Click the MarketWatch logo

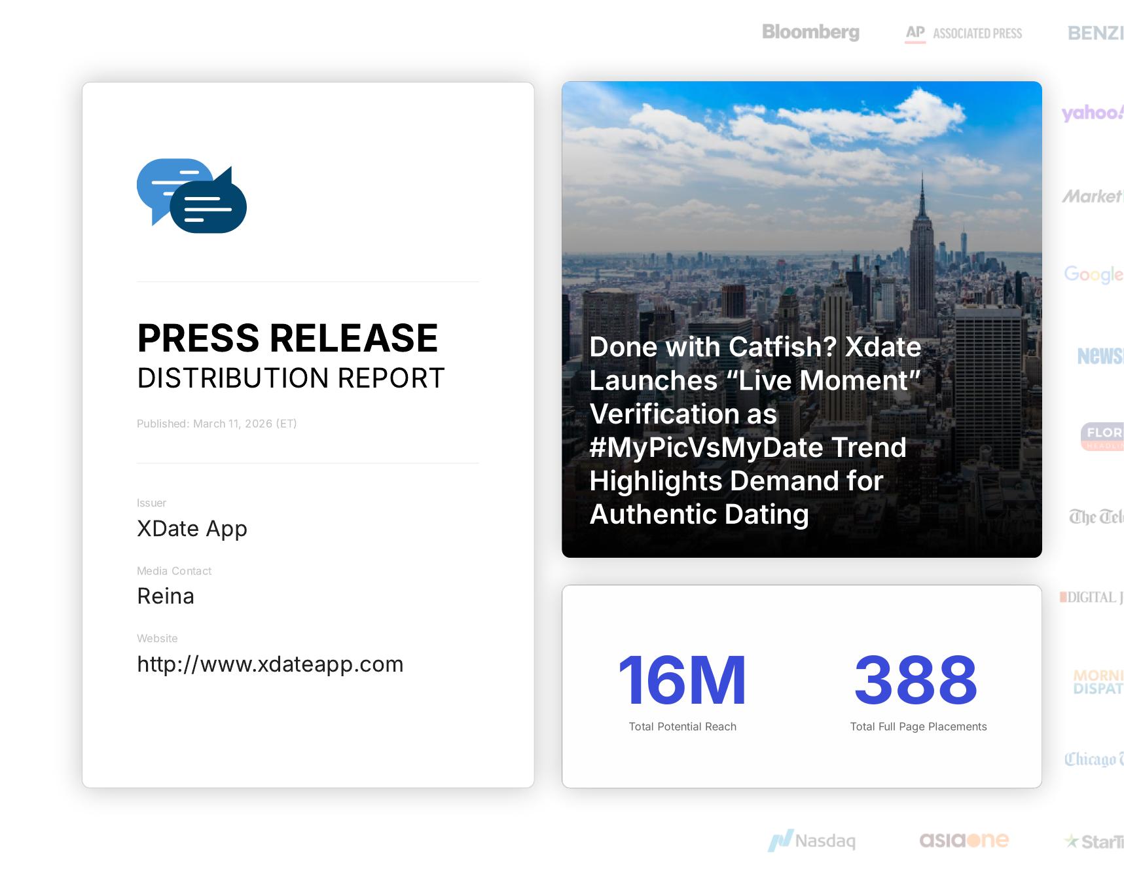[x=1093, y=196]
